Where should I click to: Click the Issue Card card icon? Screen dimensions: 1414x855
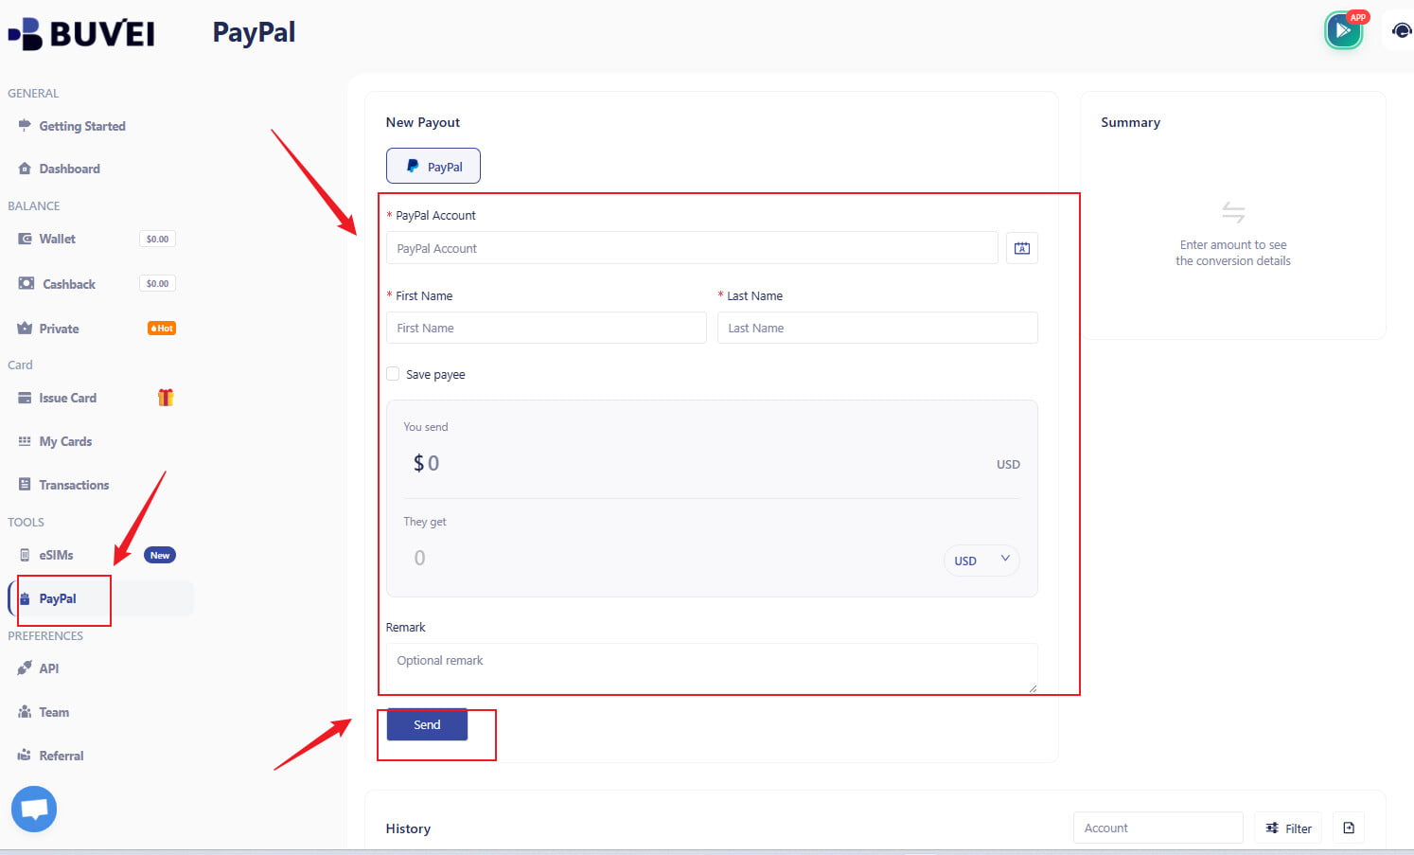click(x=25, y=398)
